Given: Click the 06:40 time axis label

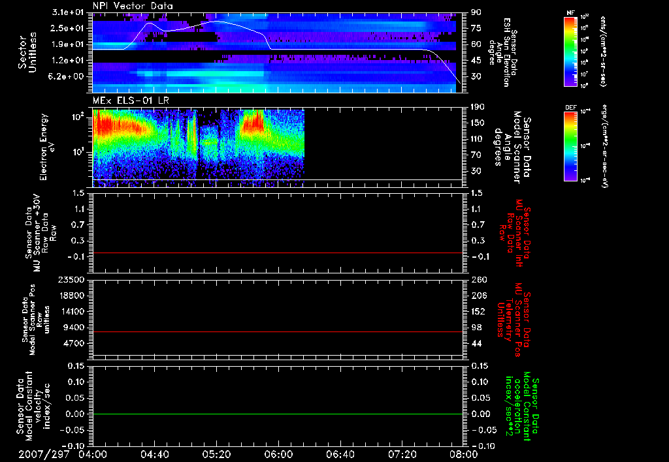Looking at the screenshot, I should [x=340, y=454].
